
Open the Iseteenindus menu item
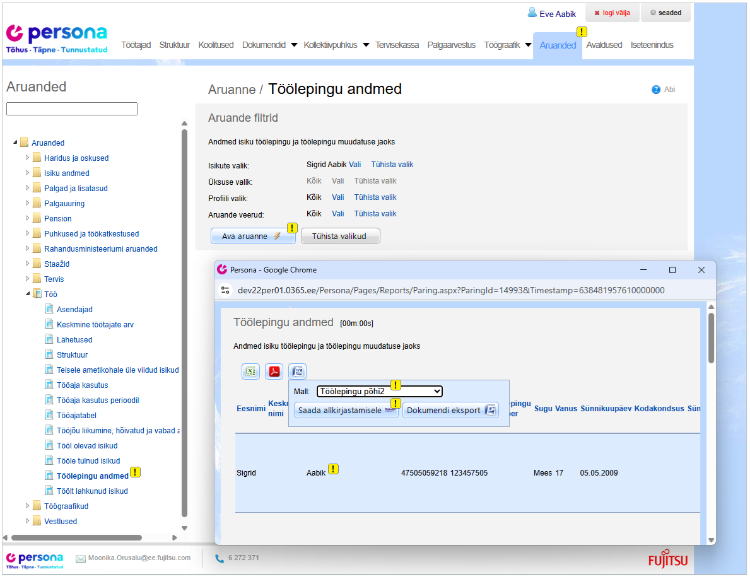[x=652, y=45]
